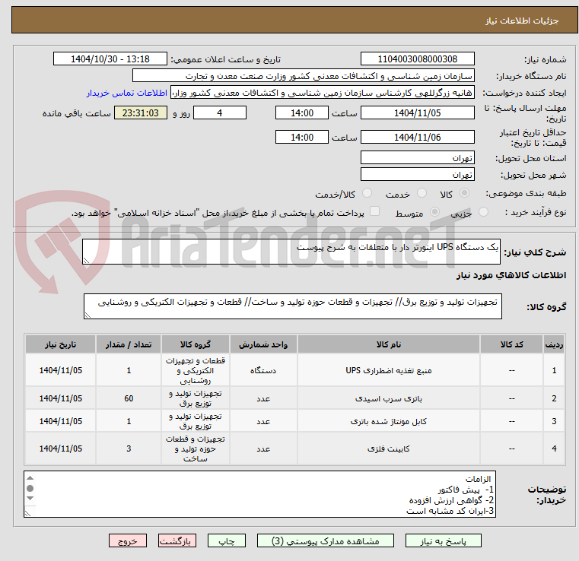Click item name کابل مونتاژ شده باتری

tap(389, 421)
